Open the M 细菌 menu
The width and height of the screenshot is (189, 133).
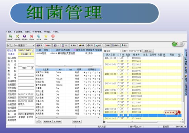pos(48,32)
